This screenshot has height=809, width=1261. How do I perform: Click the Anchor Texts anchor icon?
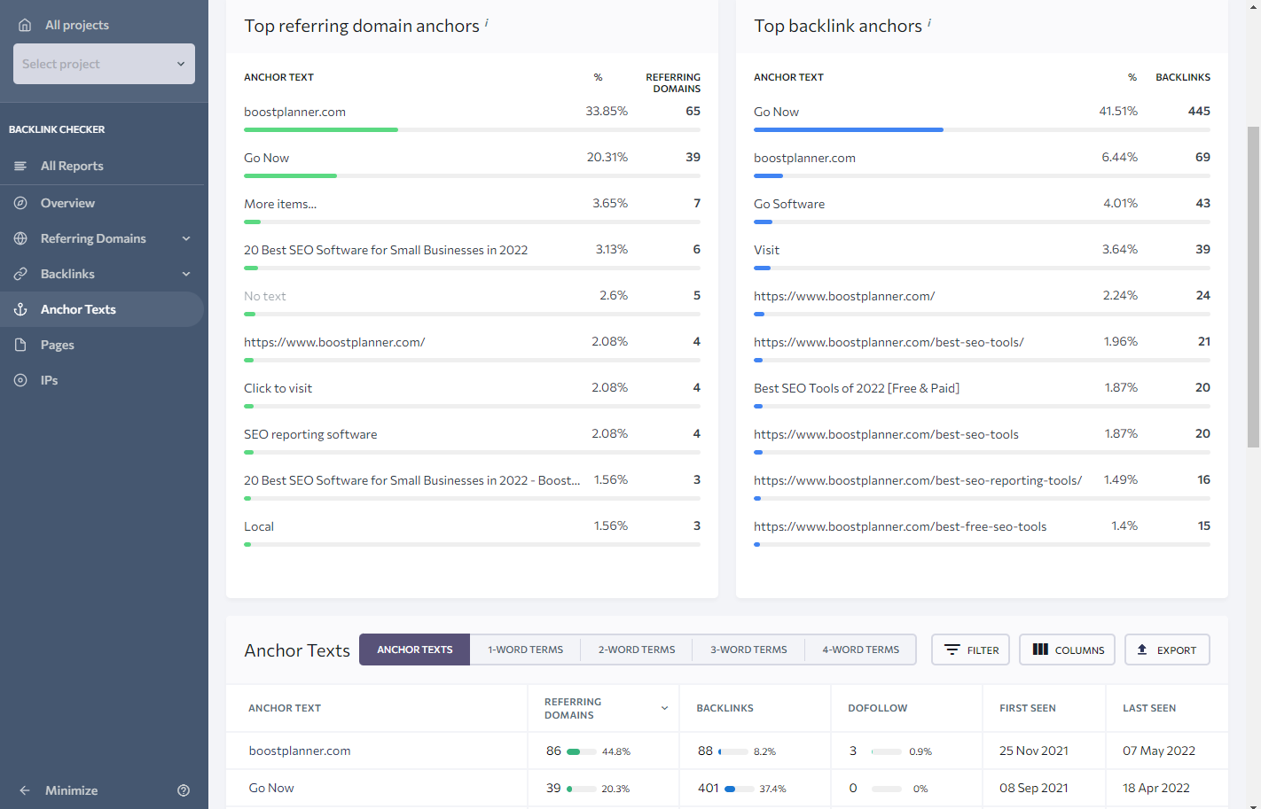coord(20,309)
